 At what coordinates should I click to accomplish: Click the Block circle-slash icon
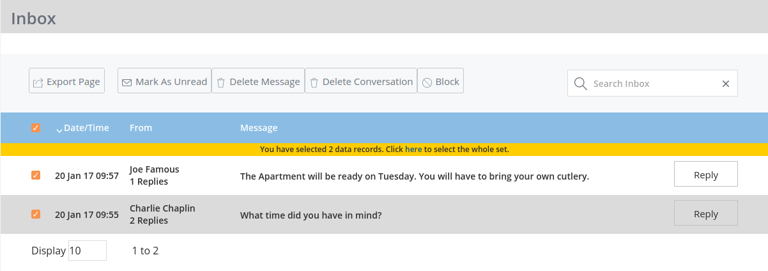(427, 82)
